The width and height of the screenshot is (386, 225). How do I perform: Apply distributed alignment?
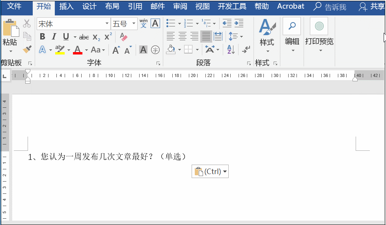(218, 36)
